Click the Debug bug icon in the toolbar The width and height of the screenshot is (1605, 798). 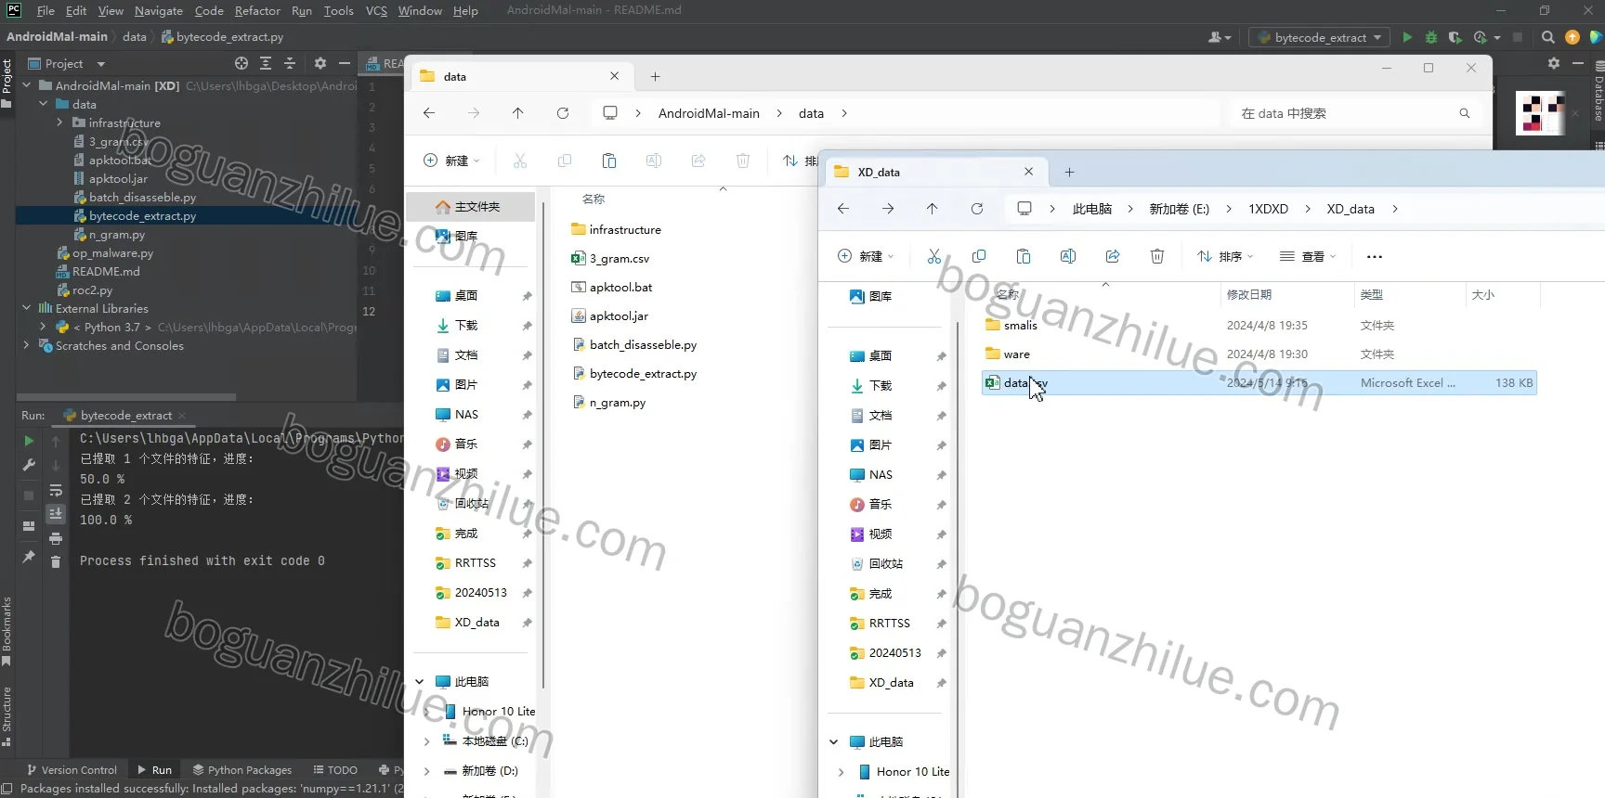click(x=1431, y=37)
